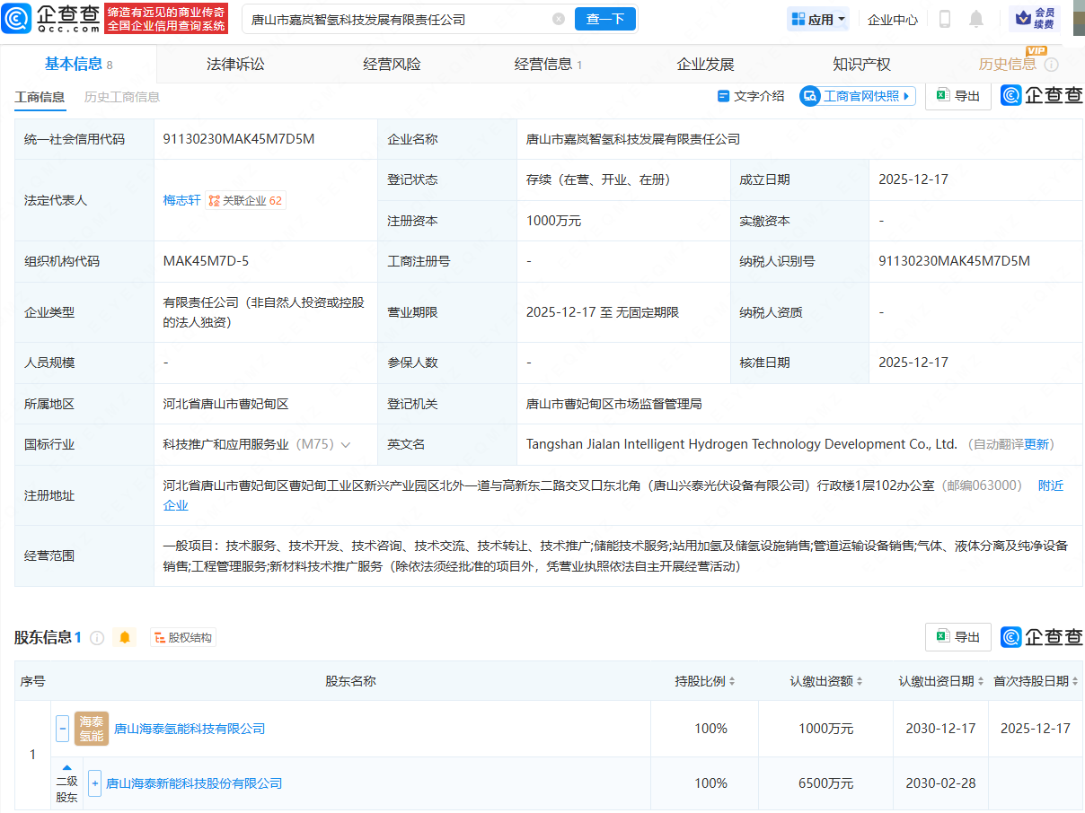This screenshot has width=1085, height=813.
Task: Sort by 持股比例 column
Action: [x=731, y=682]
